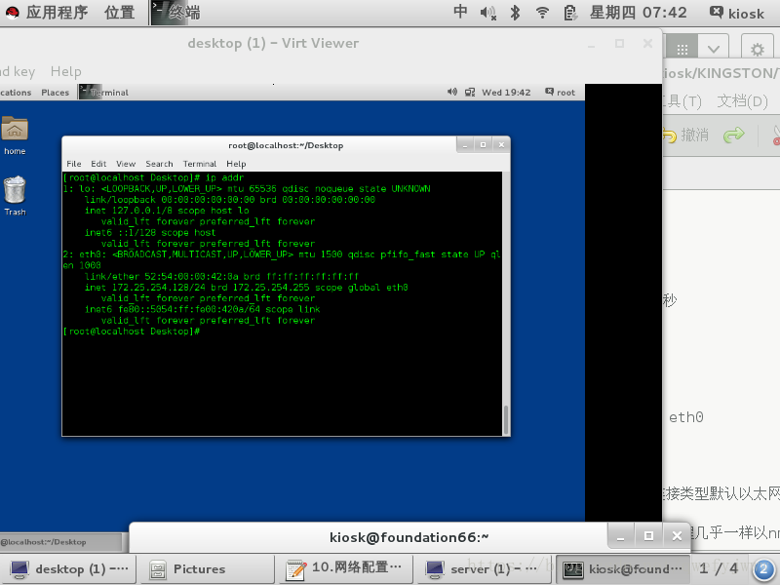Image resolution: width=780 pixels, height=585 pixels.
Task: Open the 应用程序 menu in top panel
Action: point(48,12)
